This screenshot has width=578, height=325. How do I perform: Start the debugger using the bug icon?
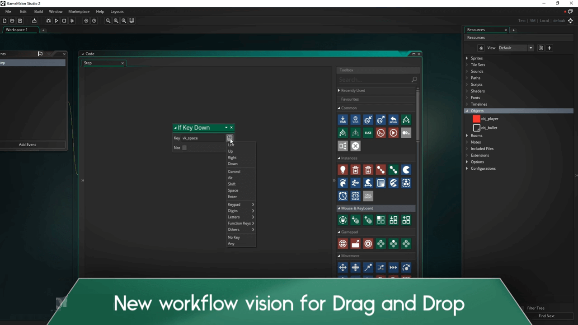pyautogui.click(x=48, y=20)
